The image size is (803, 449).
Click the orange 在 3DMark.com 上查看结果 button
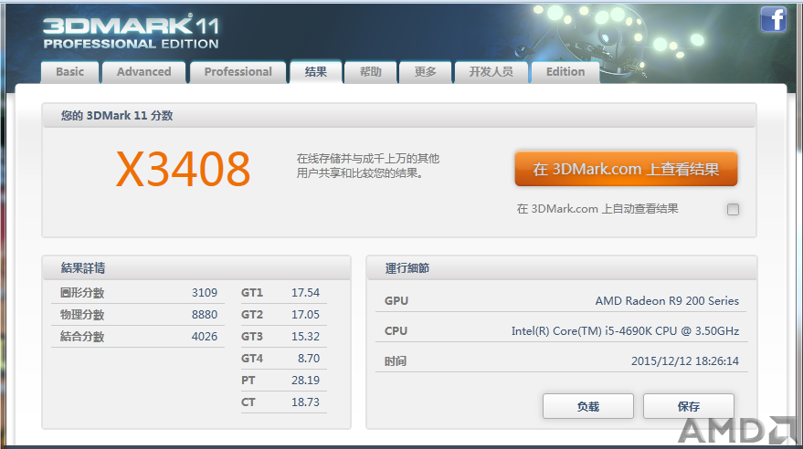pos(626,169)
